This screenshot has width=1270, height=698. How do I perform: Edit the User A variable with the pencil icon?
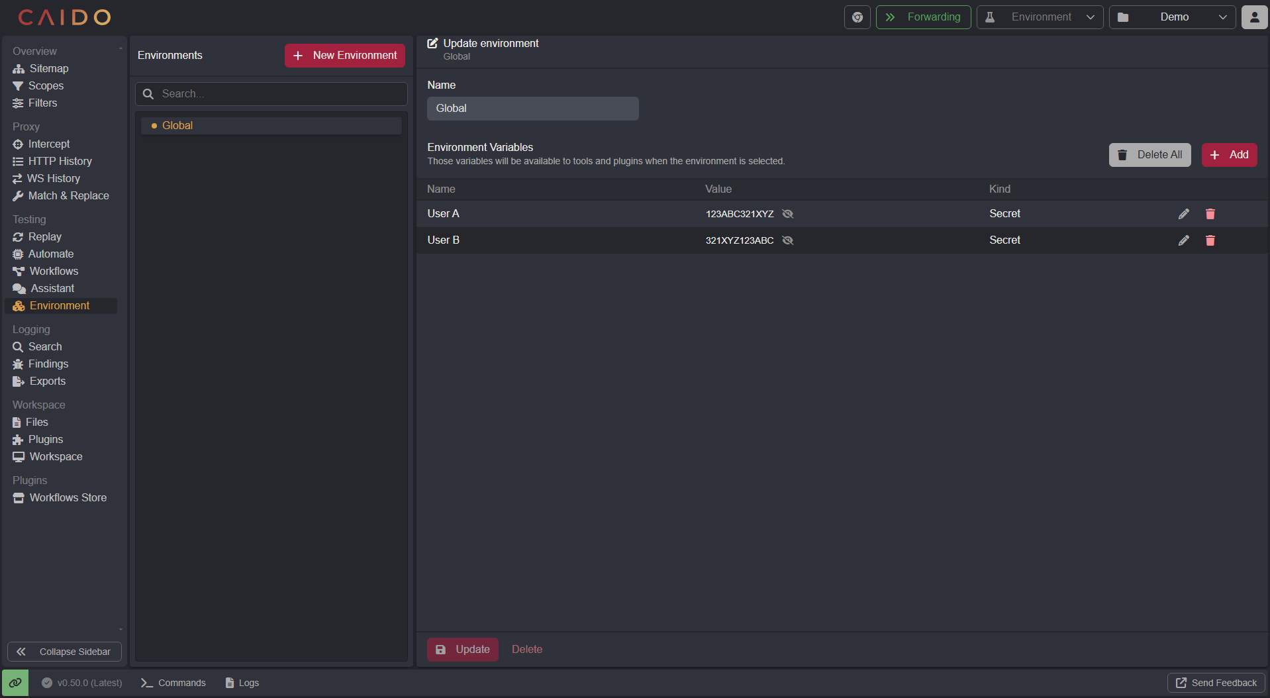1183,214
